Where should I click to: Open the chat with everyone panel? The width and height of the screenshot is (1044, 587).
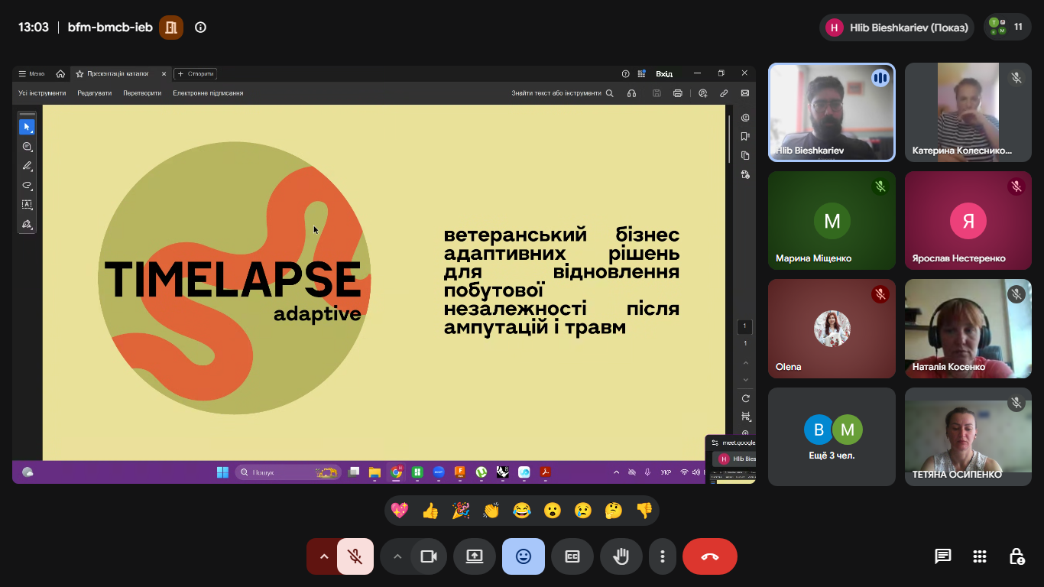pos(943,556)
